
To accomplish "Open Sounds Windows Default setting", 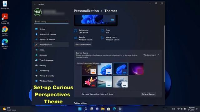I will click(83, 38).
